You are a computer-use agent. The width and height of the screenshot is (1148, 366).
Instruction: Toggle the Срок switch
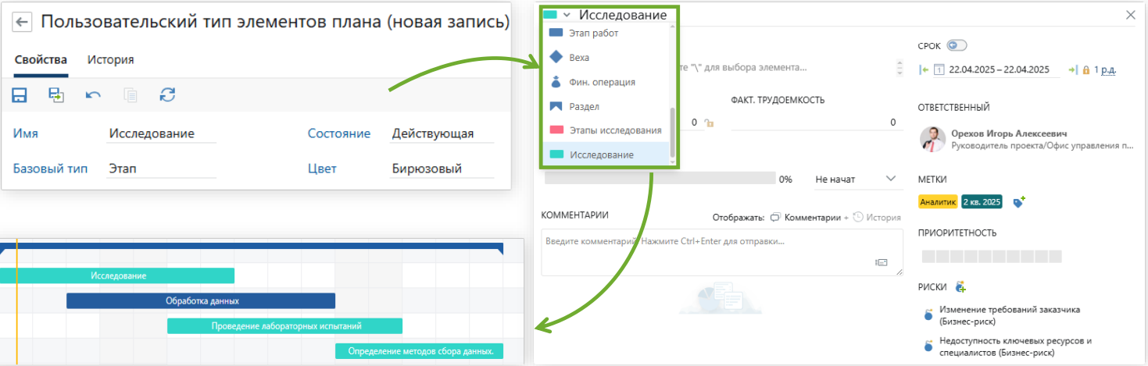pyautogui.click(x=956, y=46)
